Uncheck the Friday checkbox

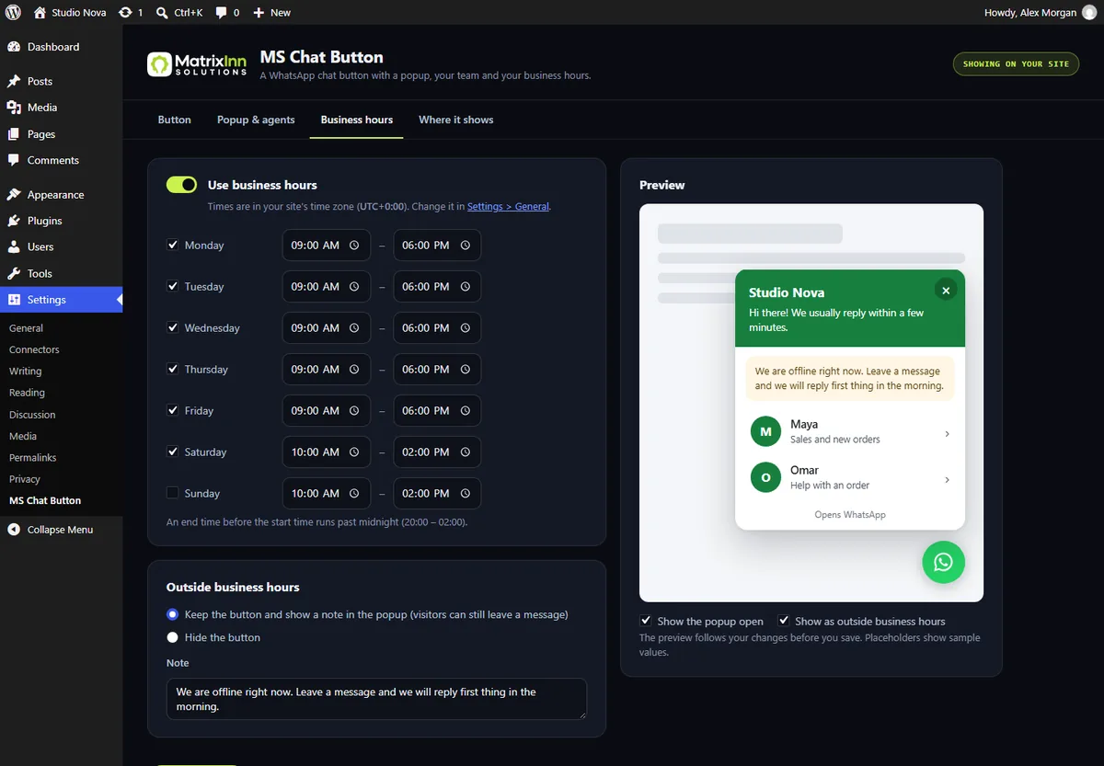pyautogui.click(x=172, y=410)
